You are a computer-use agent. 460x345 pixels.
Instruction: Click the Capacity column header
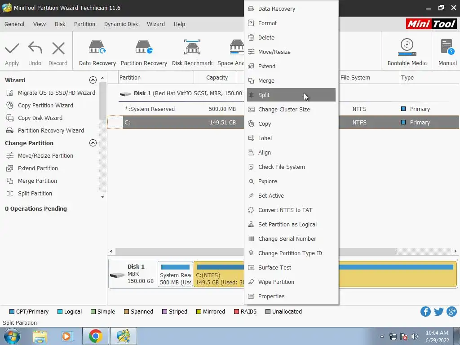217,78
